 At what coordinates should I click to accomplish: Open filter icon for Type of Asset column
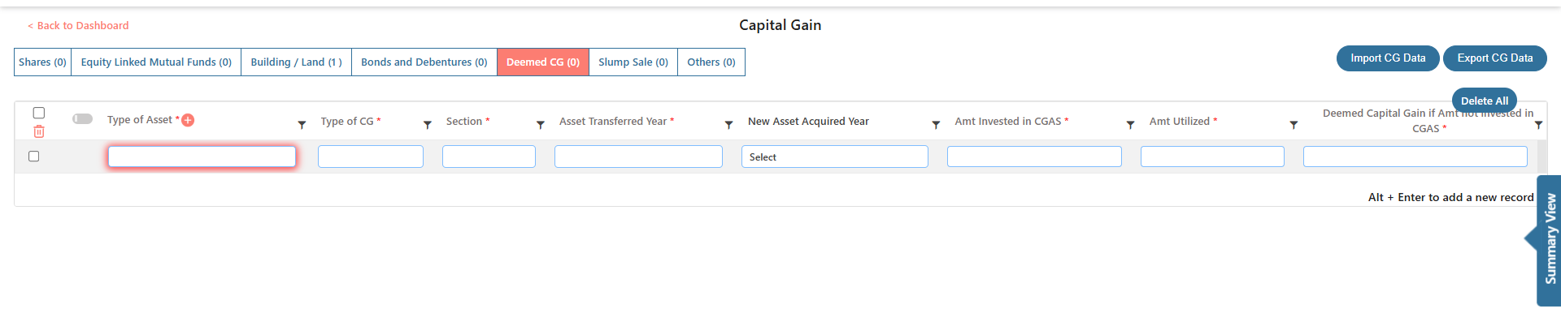302,125
